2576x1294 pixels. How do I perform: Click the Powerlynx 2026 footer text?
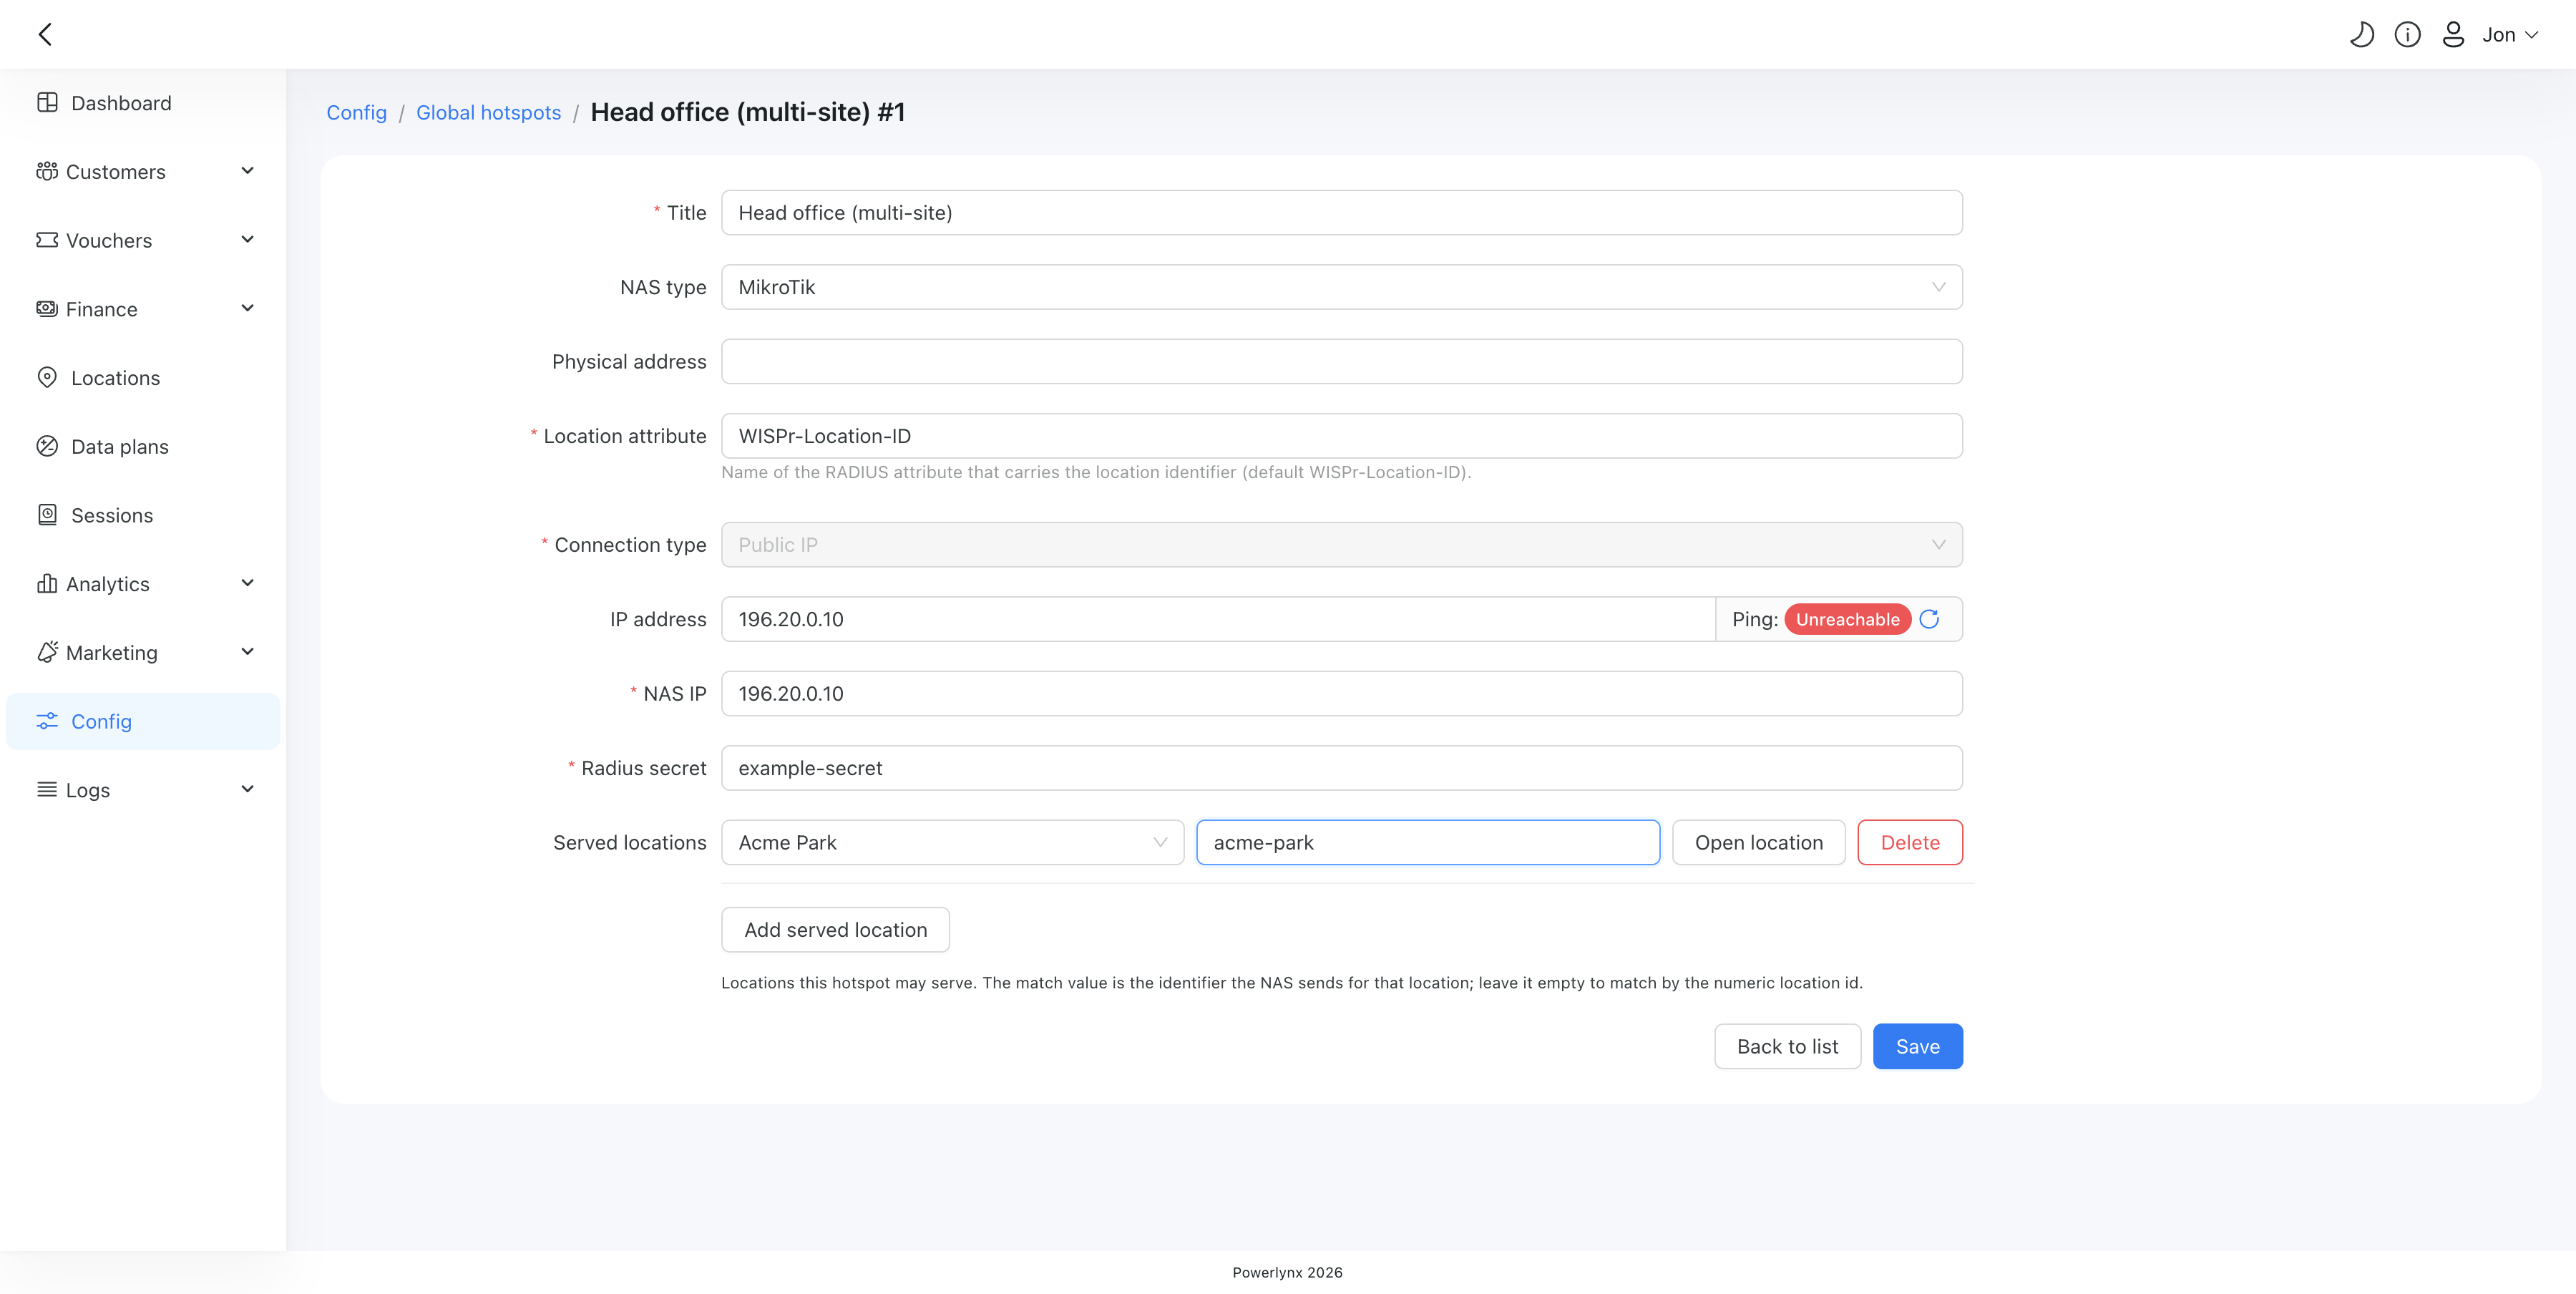pos(1287,1272)
